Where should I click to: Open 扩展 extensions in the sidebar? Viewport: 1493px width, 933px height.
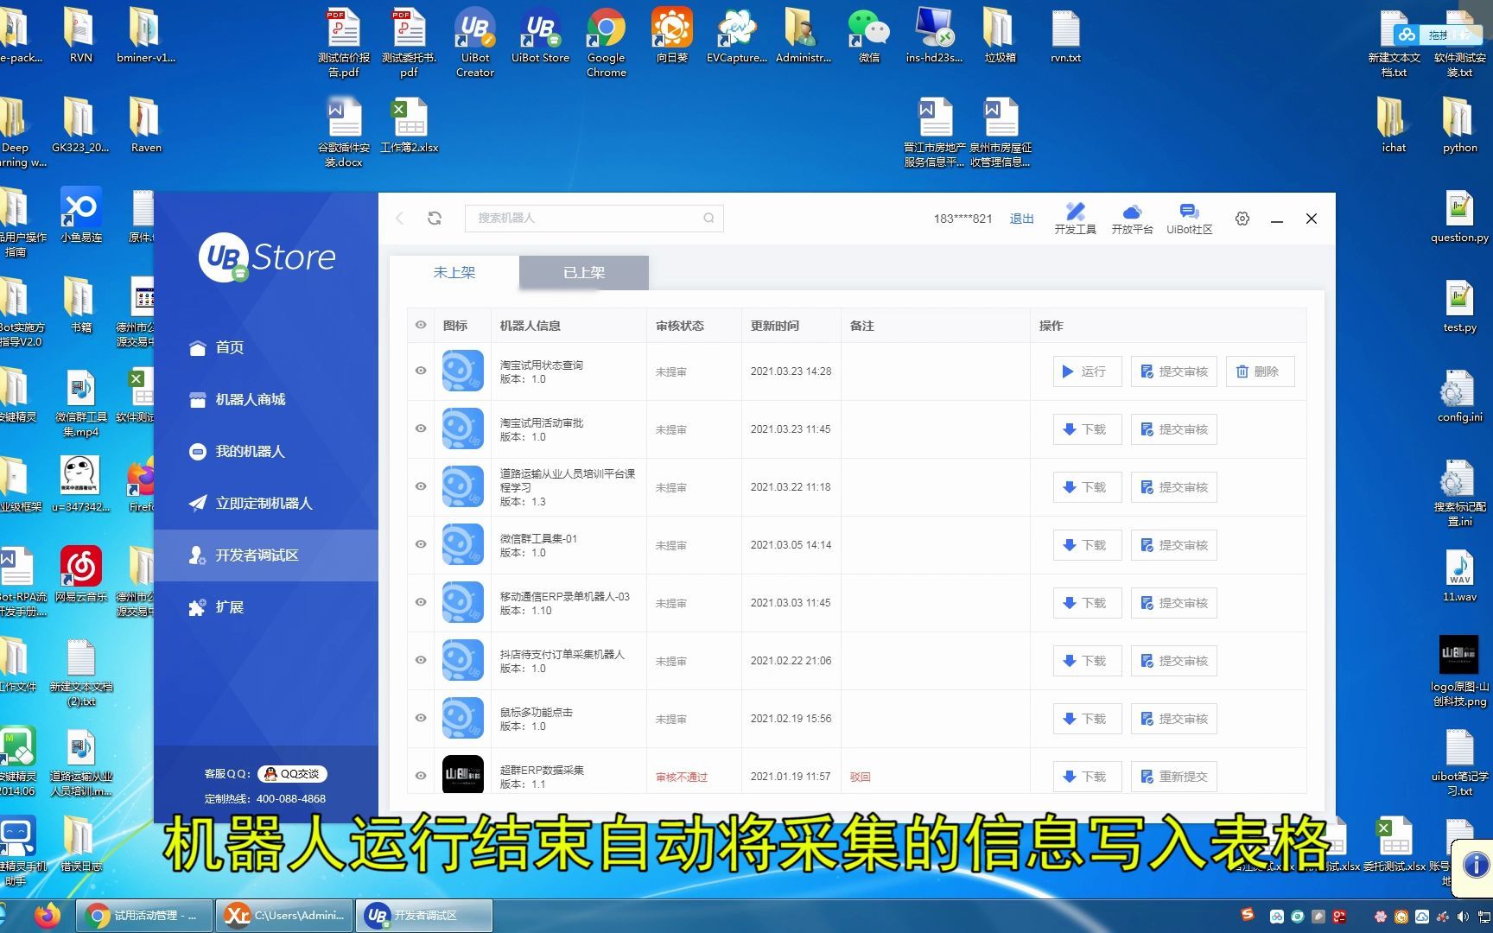coord(266,606)
